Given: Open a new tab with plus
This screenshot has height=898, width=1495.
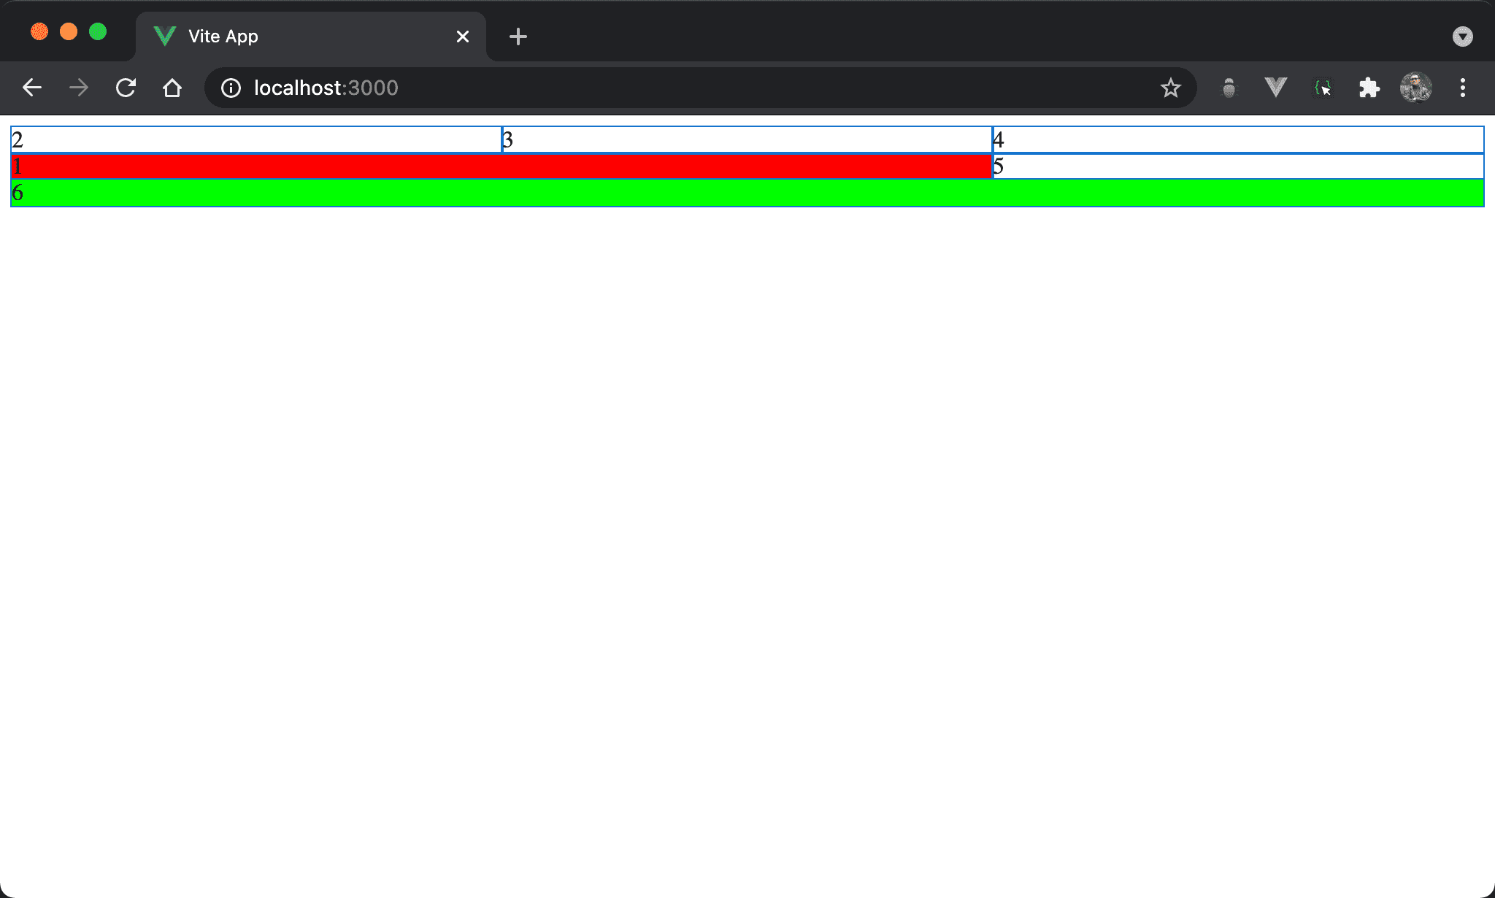Looking at the screenshot, I should tap(518, 37).
